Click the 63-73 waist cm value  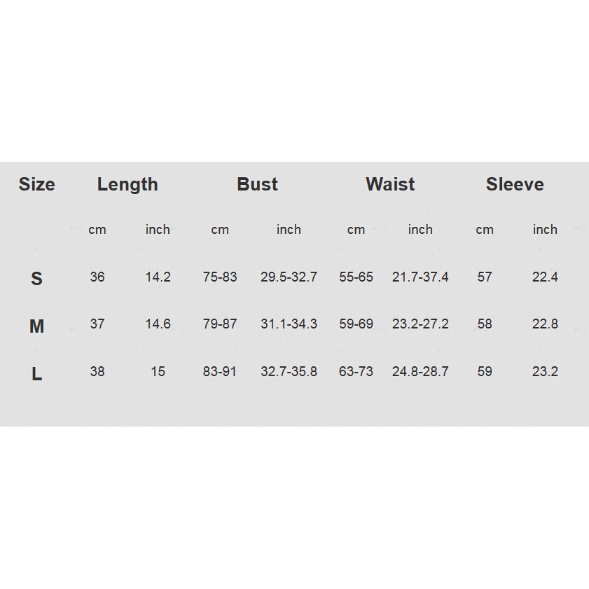356,372
